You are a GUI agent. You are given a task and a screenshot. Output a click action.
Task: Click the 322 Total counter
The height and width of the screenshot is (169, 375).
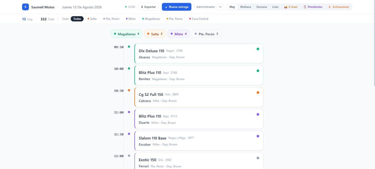[x=47, y=19]
